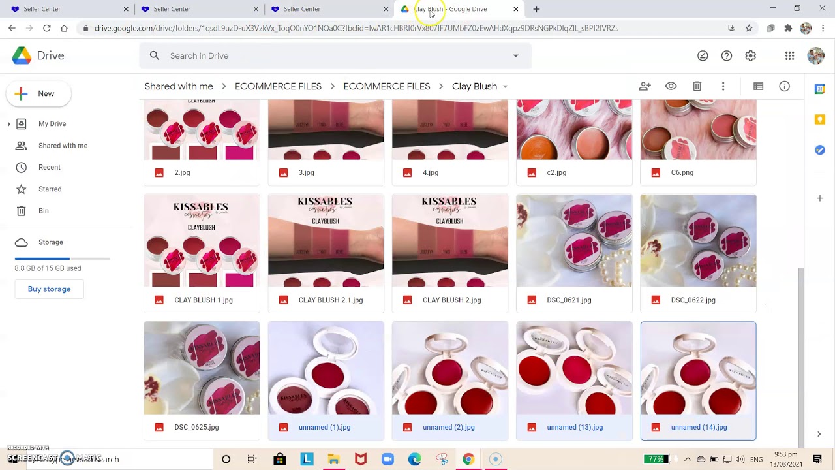The image size is (835, 470).
Task: Go to Shared with me breadcrumb
Action: point(179,86)
